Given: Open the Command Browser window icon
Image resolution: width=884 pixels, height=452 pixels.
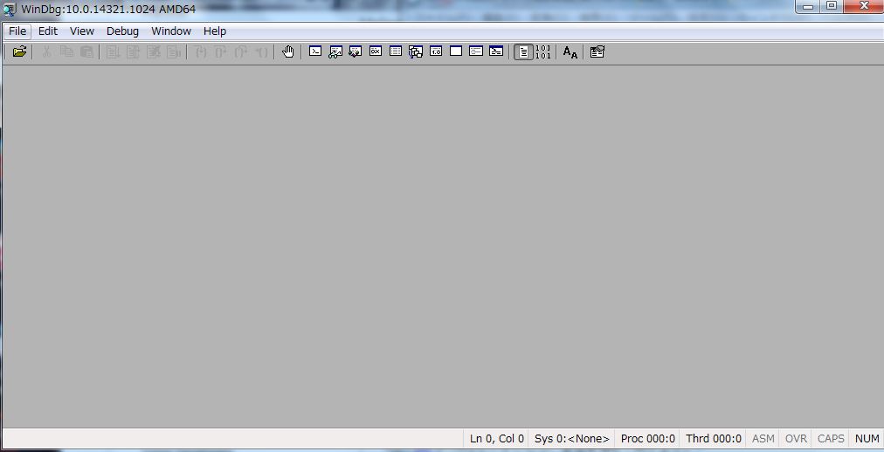Looking at the screenshot, I should [x=496, y=51].
